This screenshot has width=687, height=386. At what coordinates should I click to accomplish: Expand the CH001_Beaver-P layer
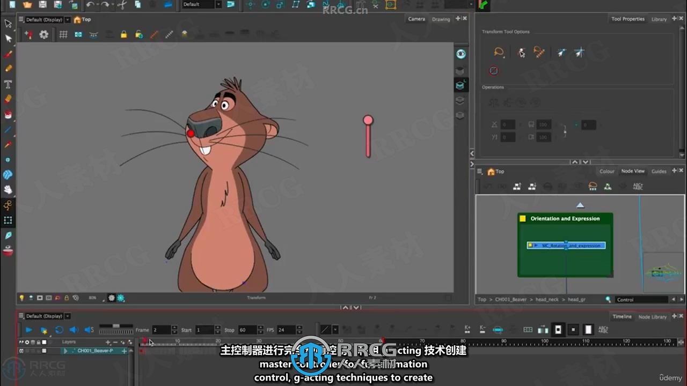coord(65,351)
